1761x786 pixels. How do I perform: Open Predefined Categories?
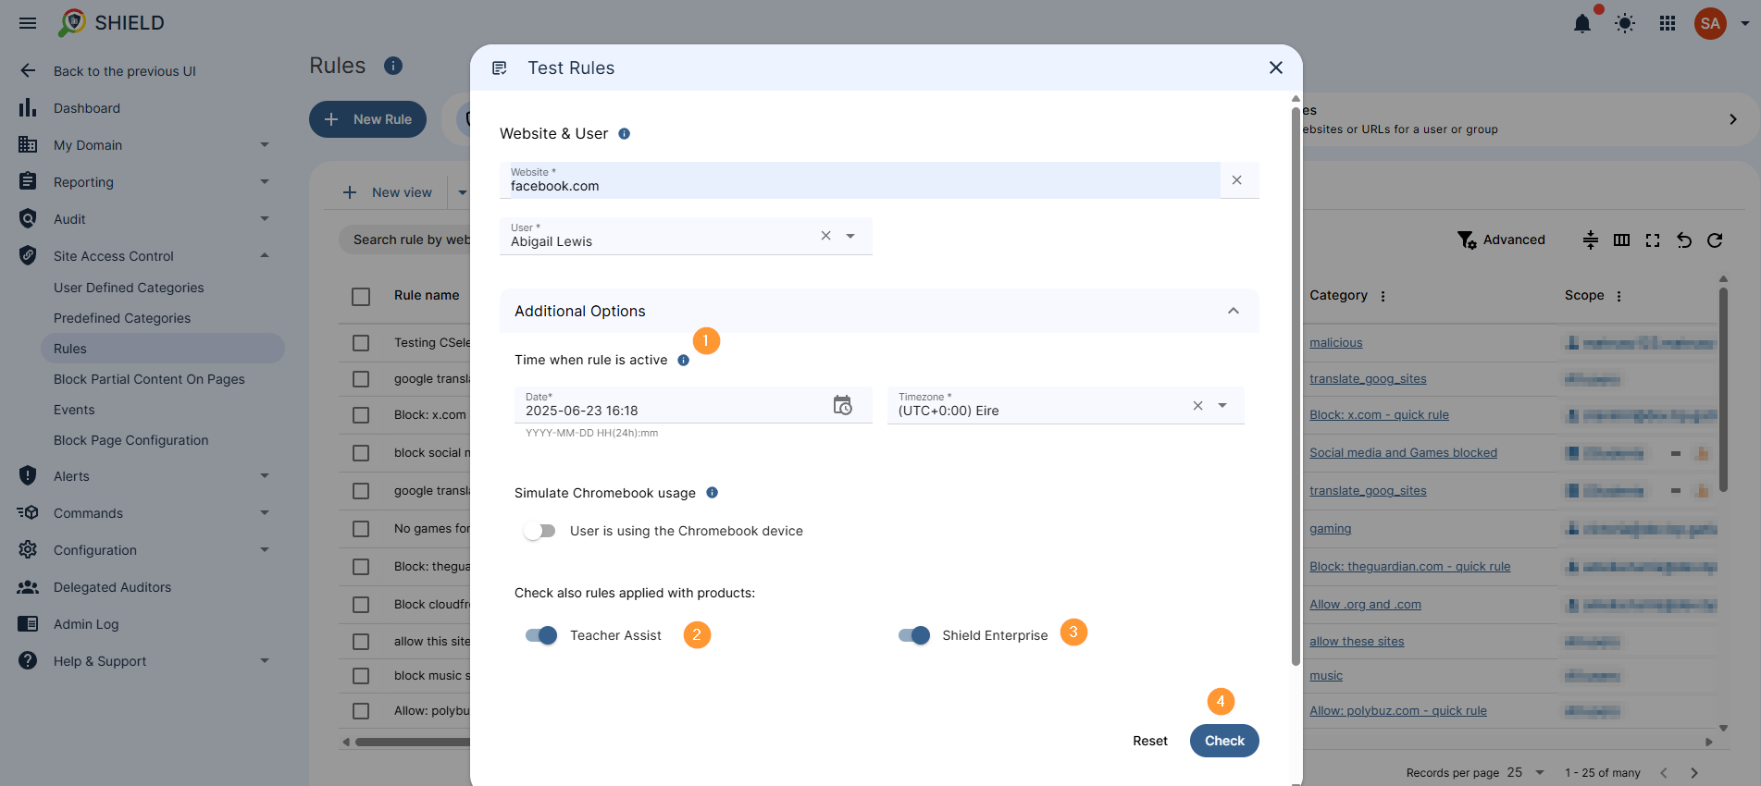click(122, 318)
